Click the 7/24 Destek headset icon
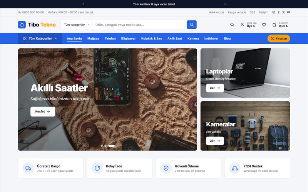The image size is (308, 192). 235,168
